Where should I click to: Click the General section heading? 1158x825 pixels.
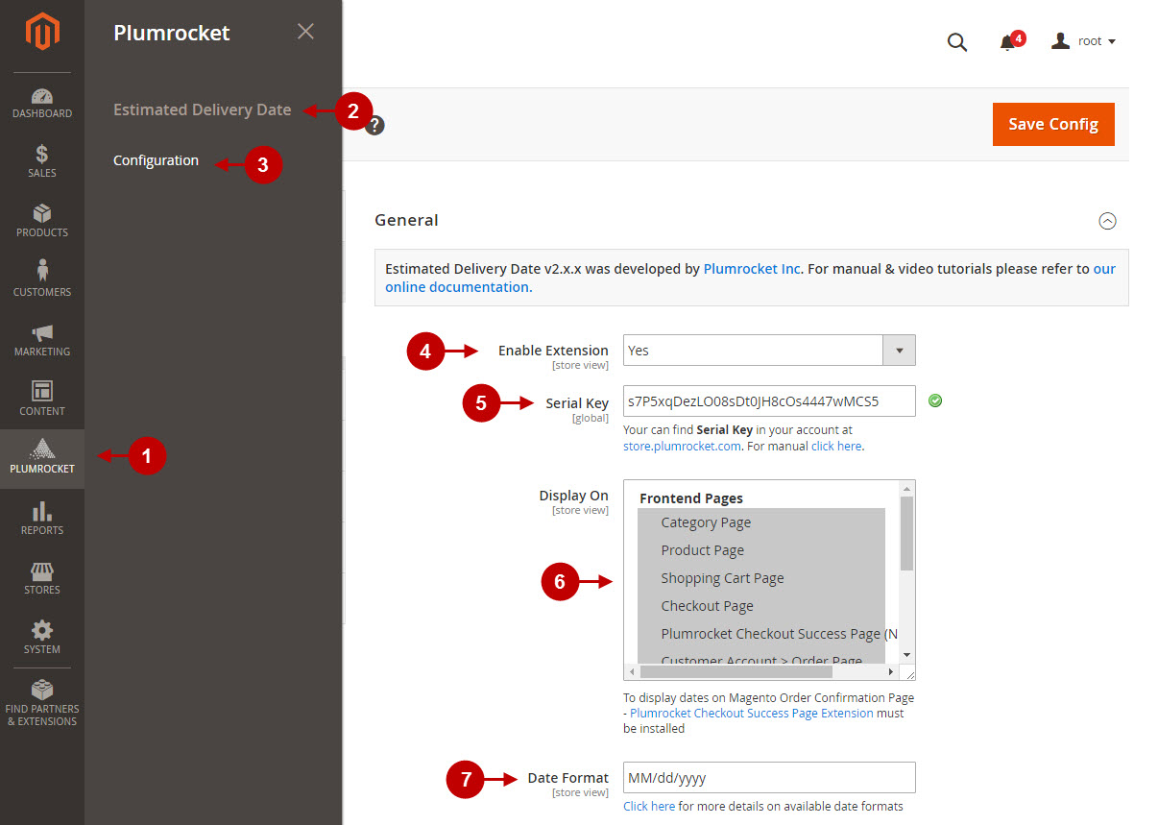click(406, 220)
